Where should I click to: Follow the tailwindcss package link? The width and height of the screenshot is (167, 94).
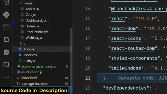click(x=126, y=68)
